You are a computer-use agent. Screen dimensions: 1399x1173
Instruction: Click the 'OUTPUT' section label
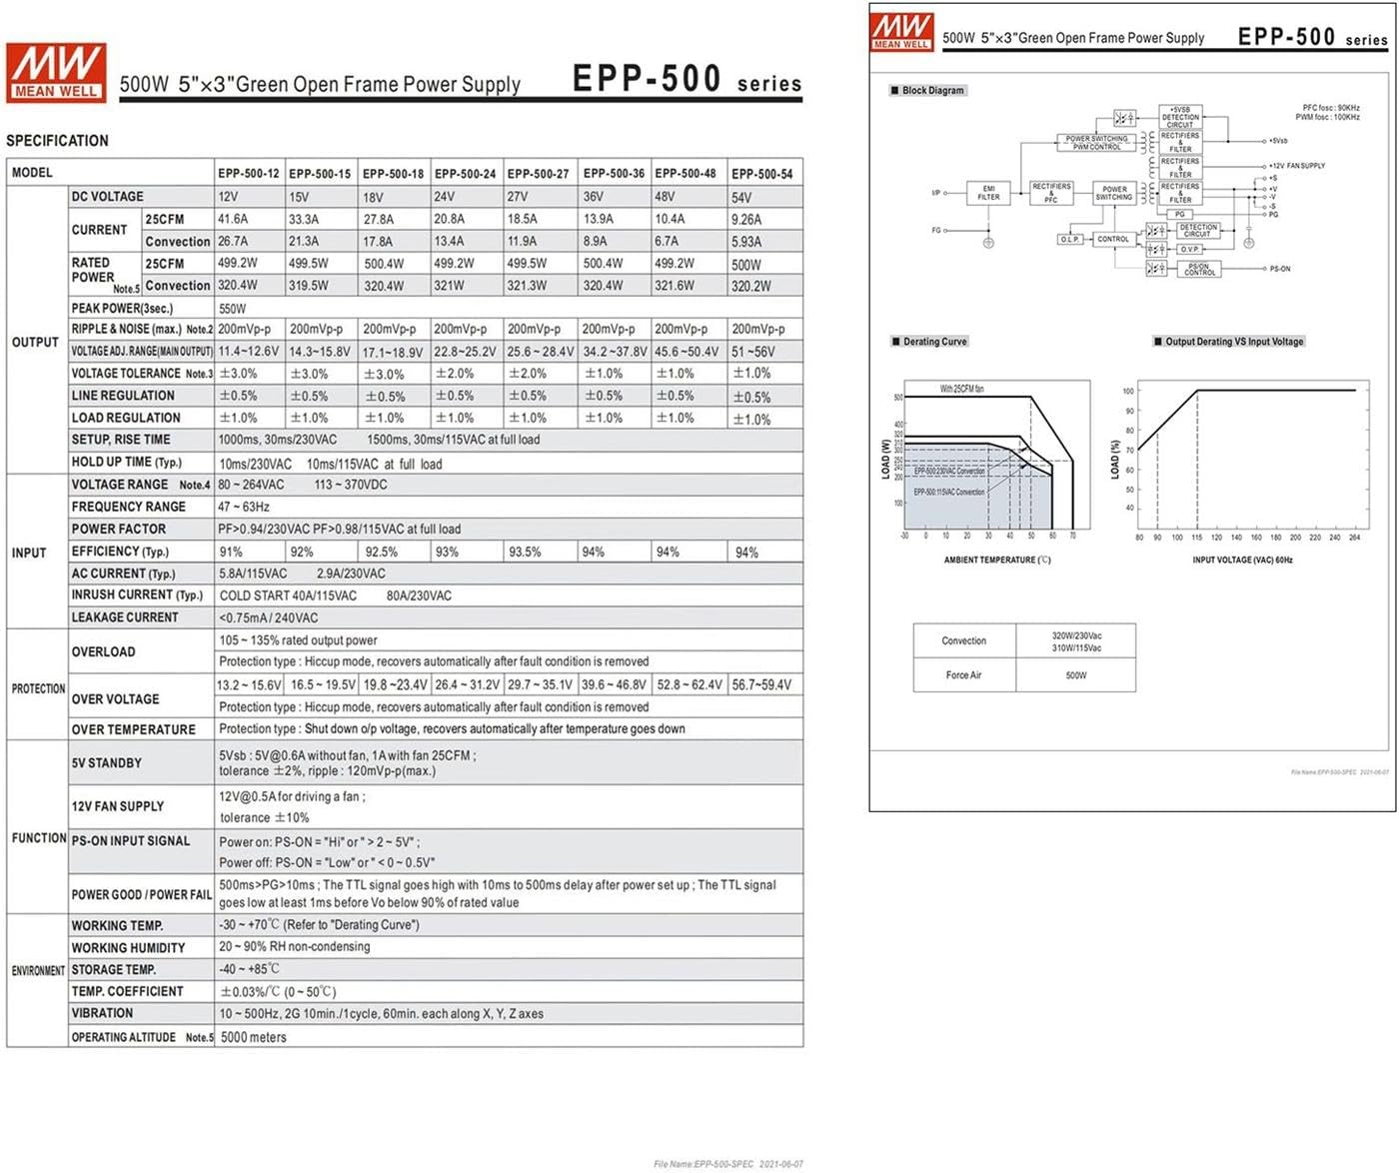35,342
